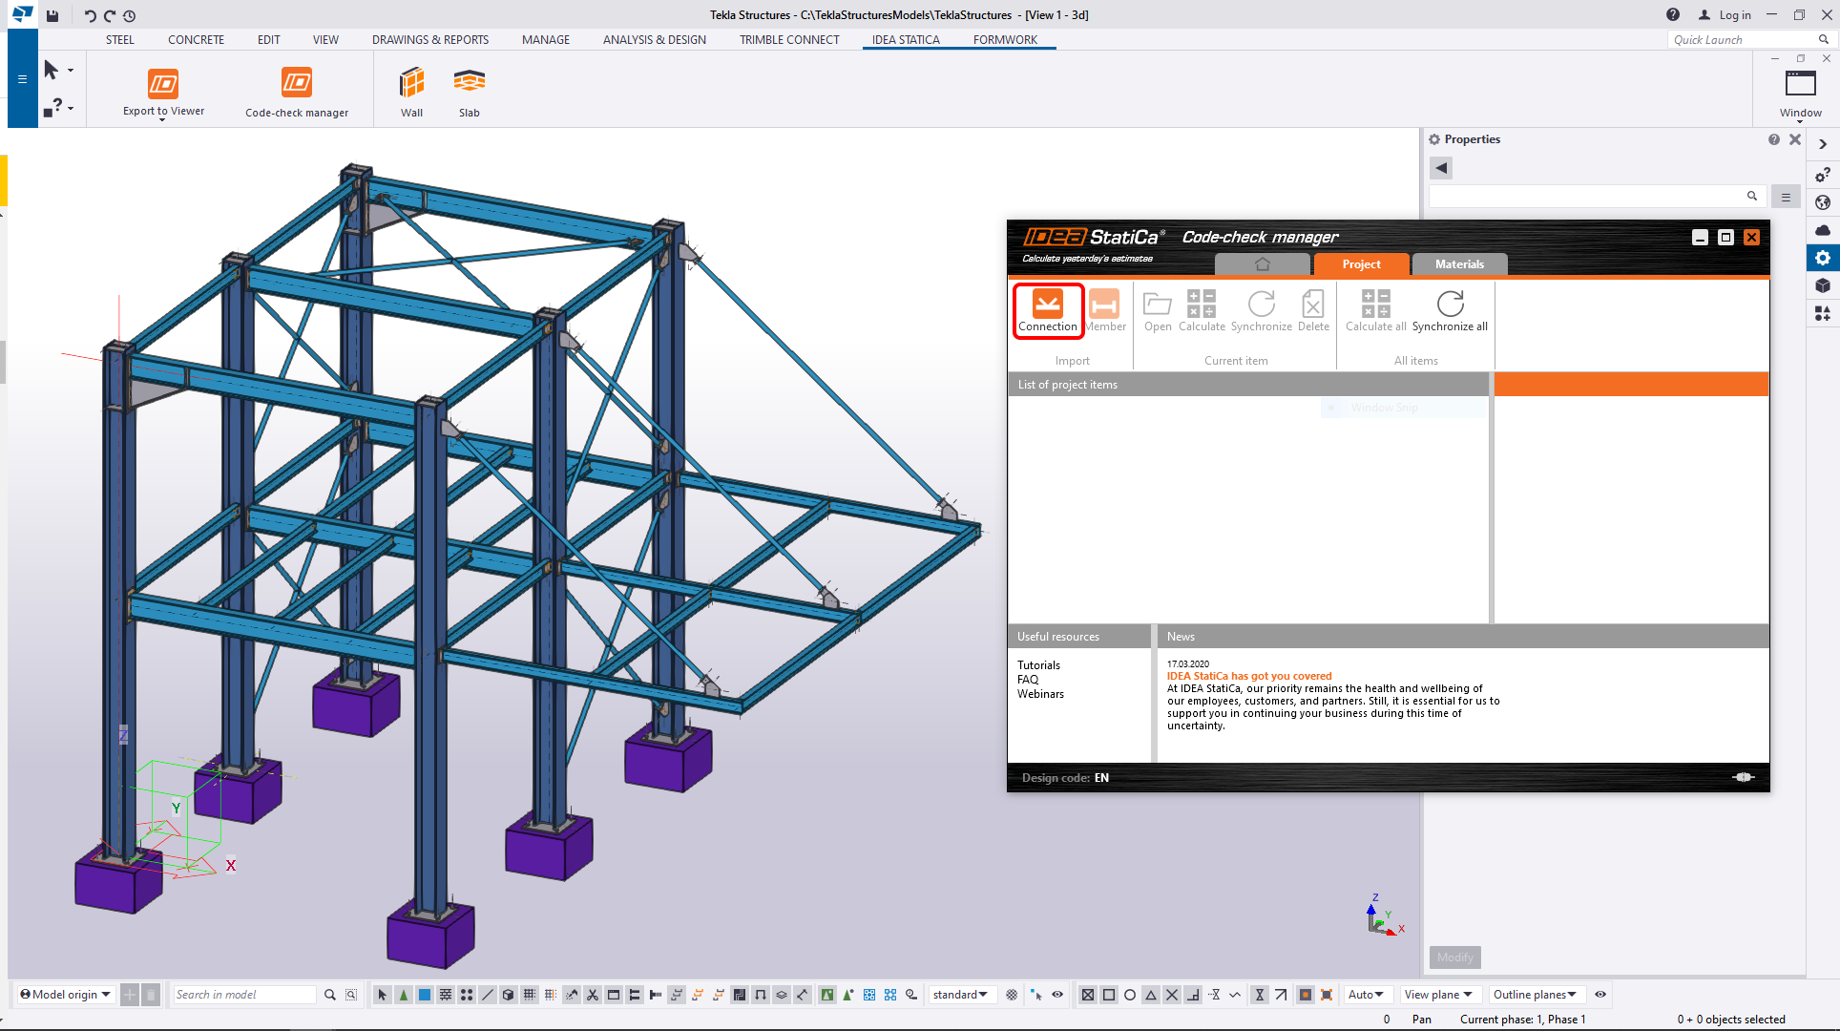Switch to the Materials tab in Code-check manager

coord(1459,264)
